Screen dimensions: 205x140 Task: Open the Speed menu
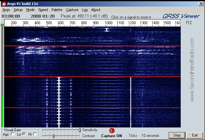(x=43, y=10)
